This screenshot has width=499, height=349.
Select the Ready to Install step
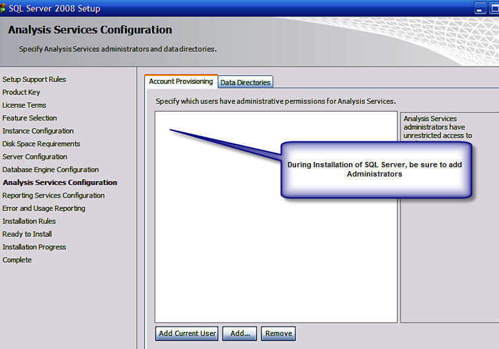point(27,234)
